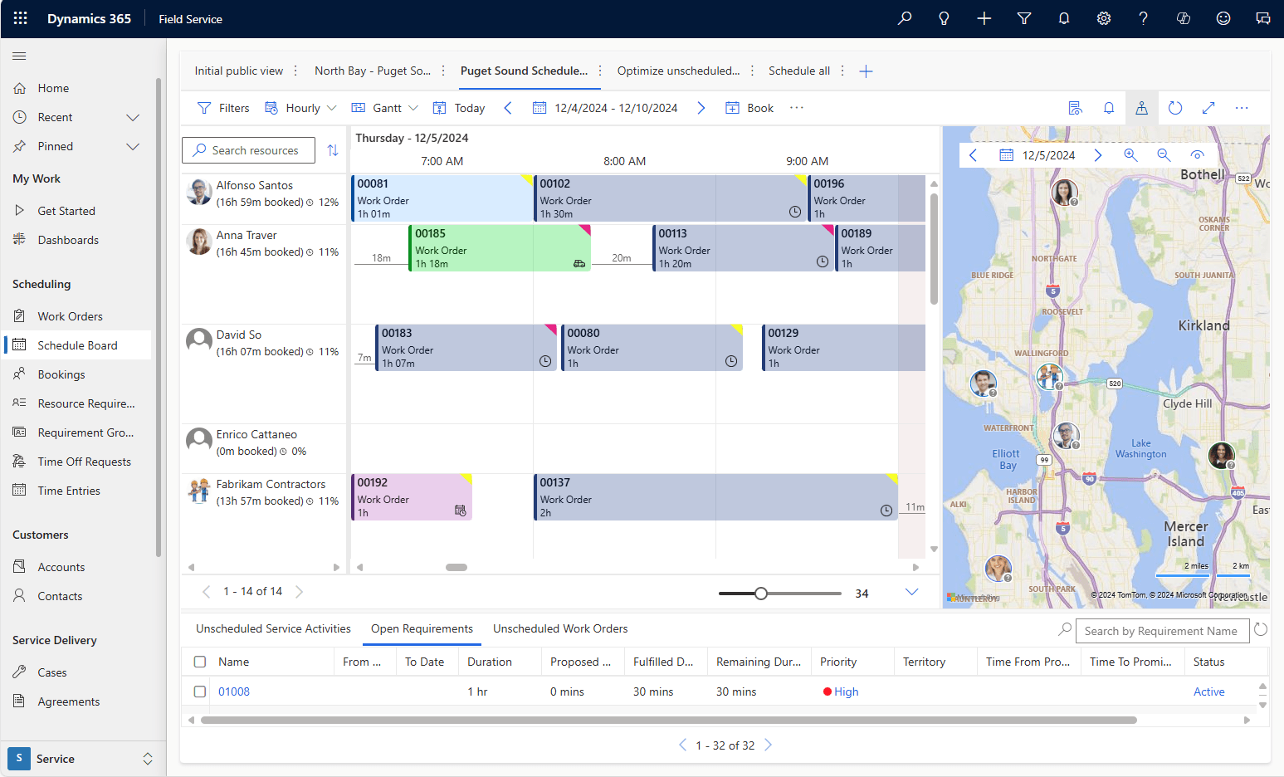
Task: Zoom in on the map
Action: (1131, 154)
